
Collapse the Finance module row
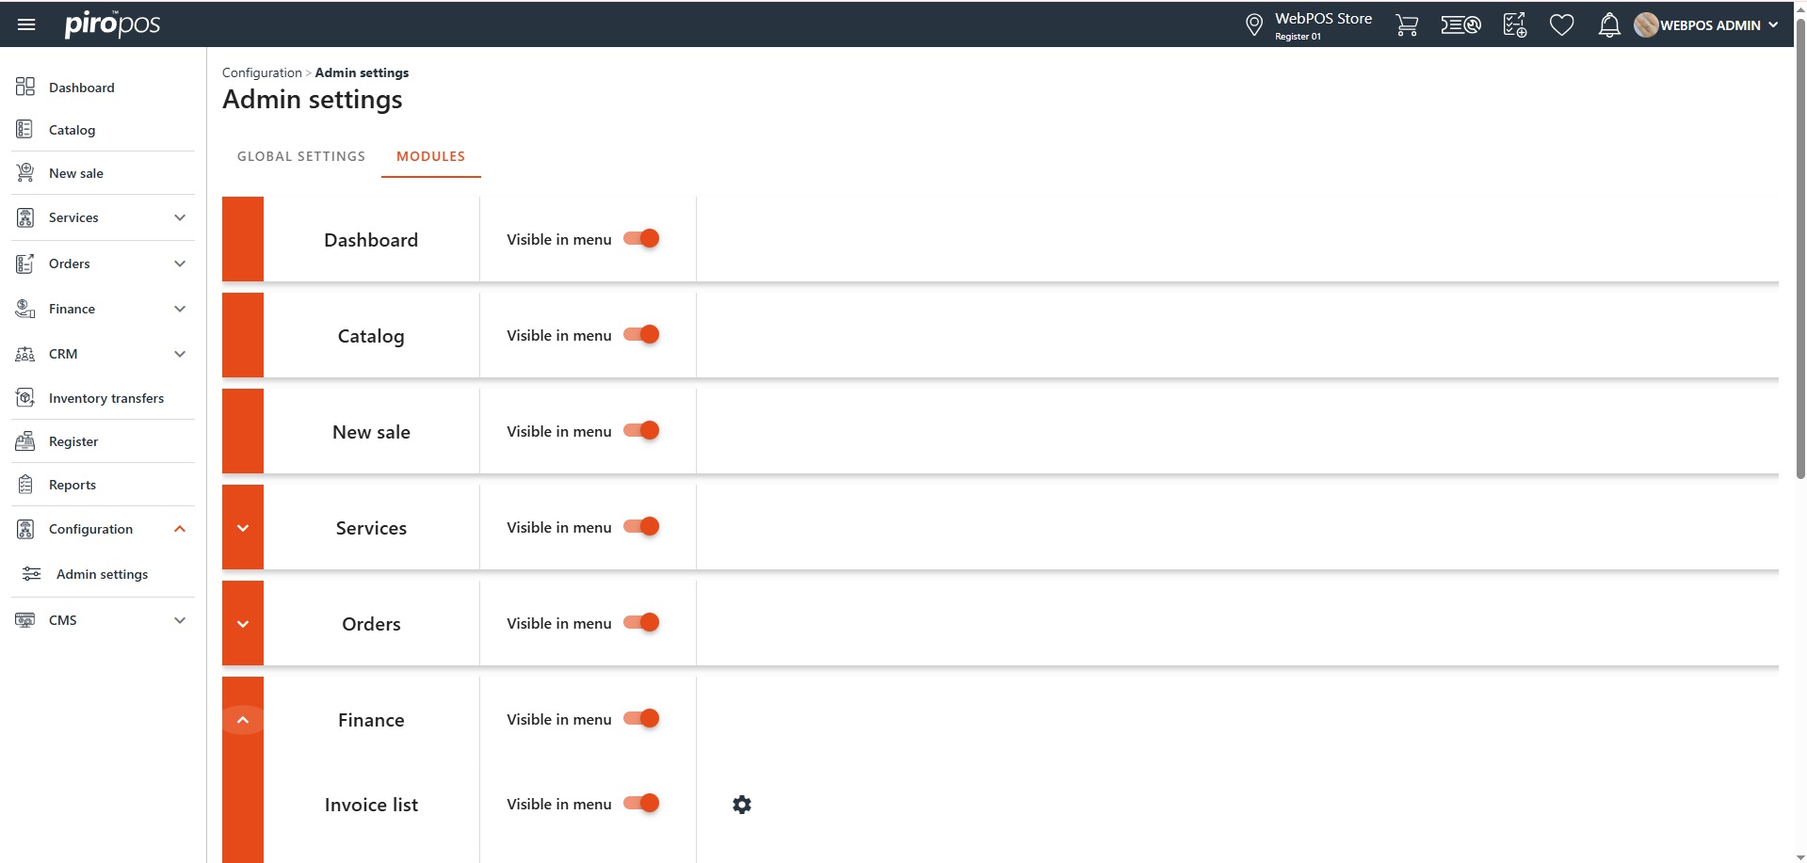[x=243, y=720]
